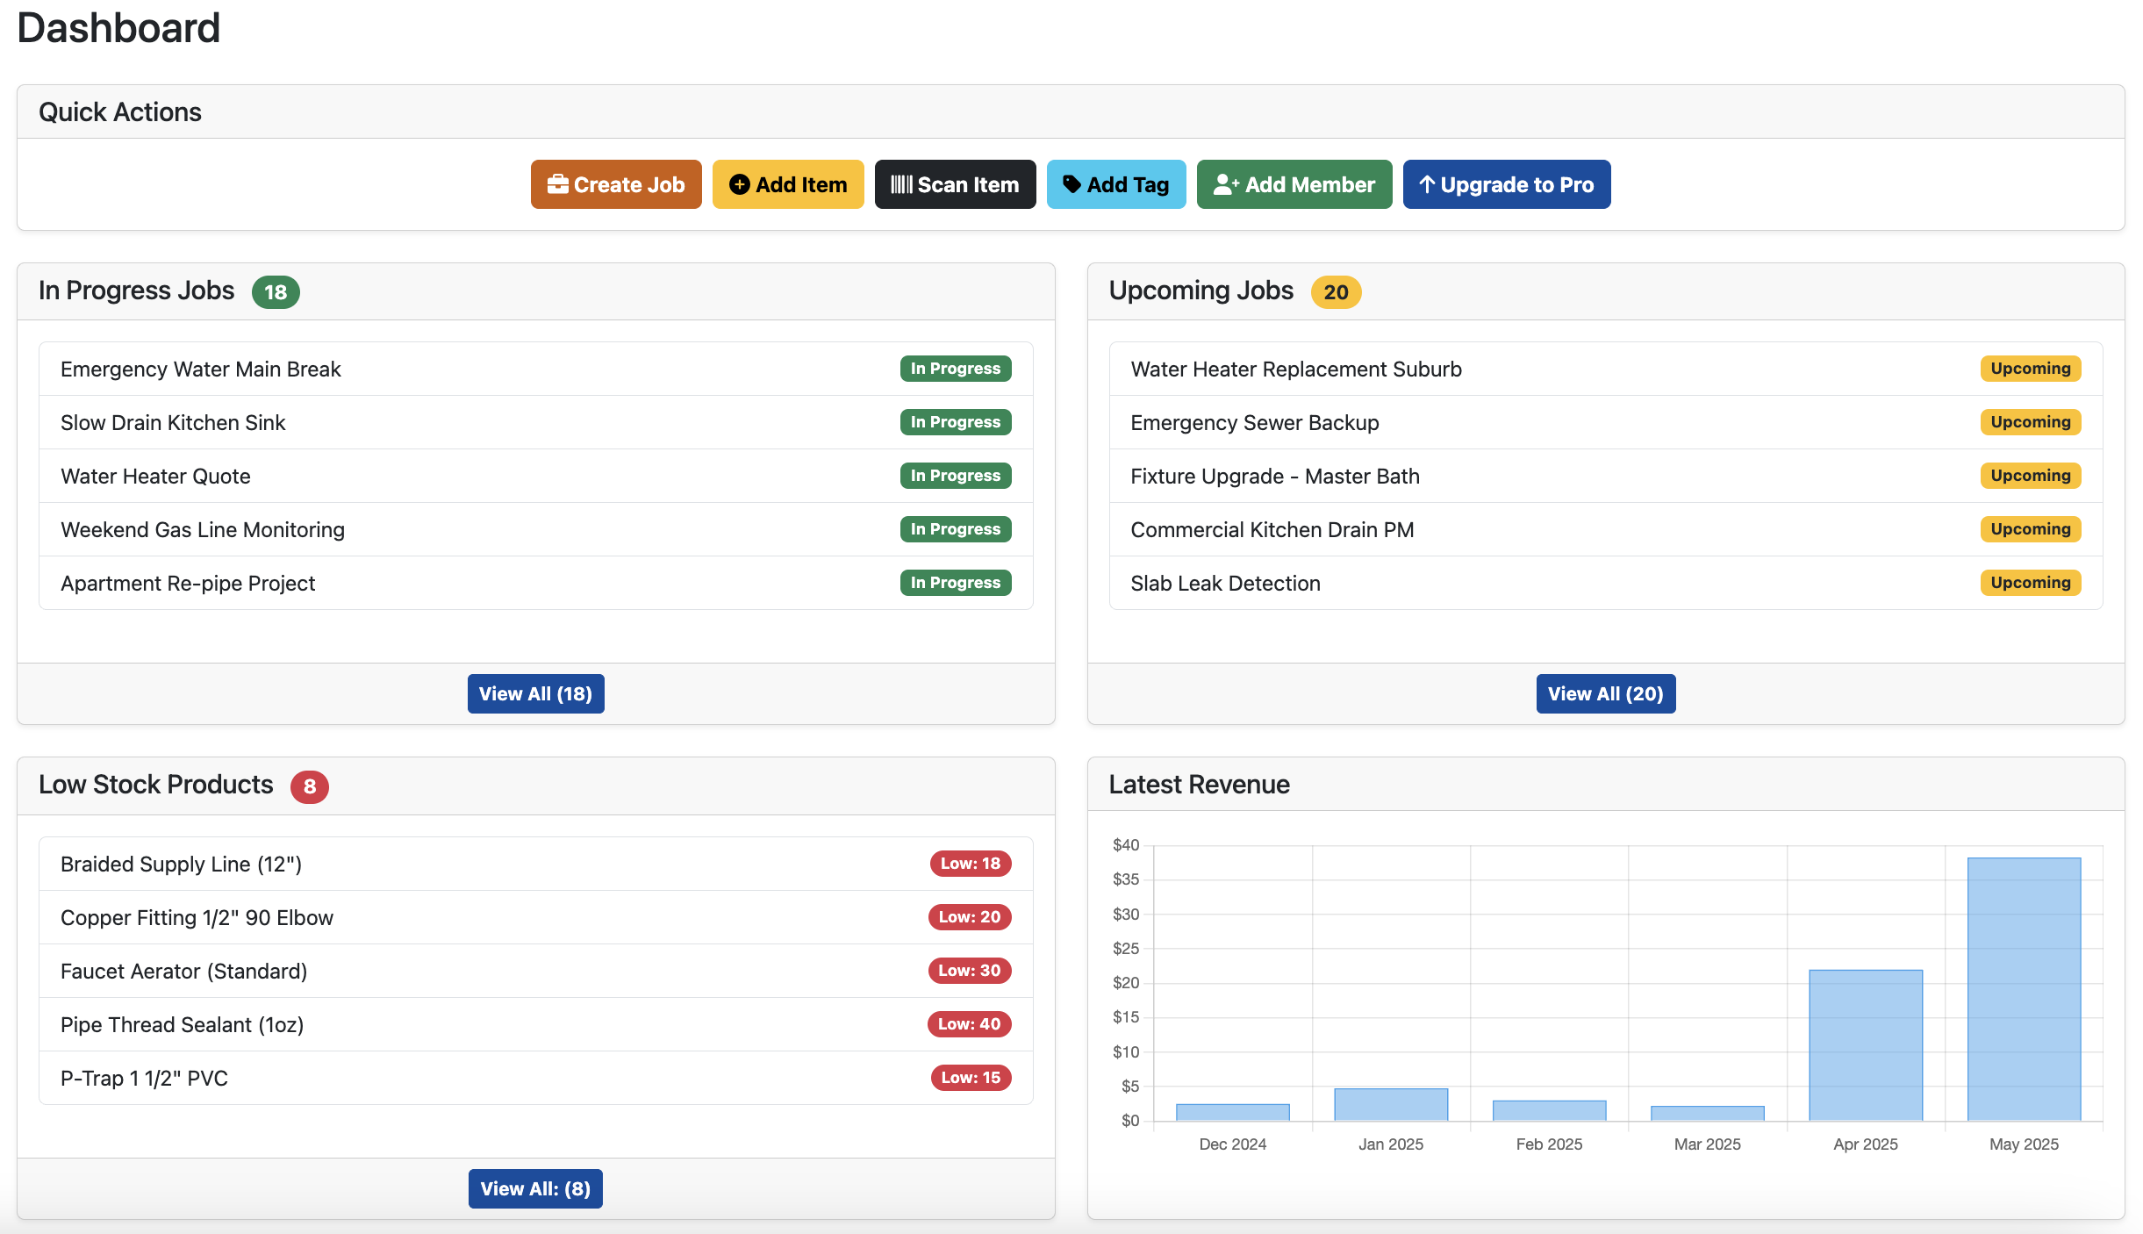
Task: Click the briefcase icon on Create Job
Action: (x=558, y=184)
